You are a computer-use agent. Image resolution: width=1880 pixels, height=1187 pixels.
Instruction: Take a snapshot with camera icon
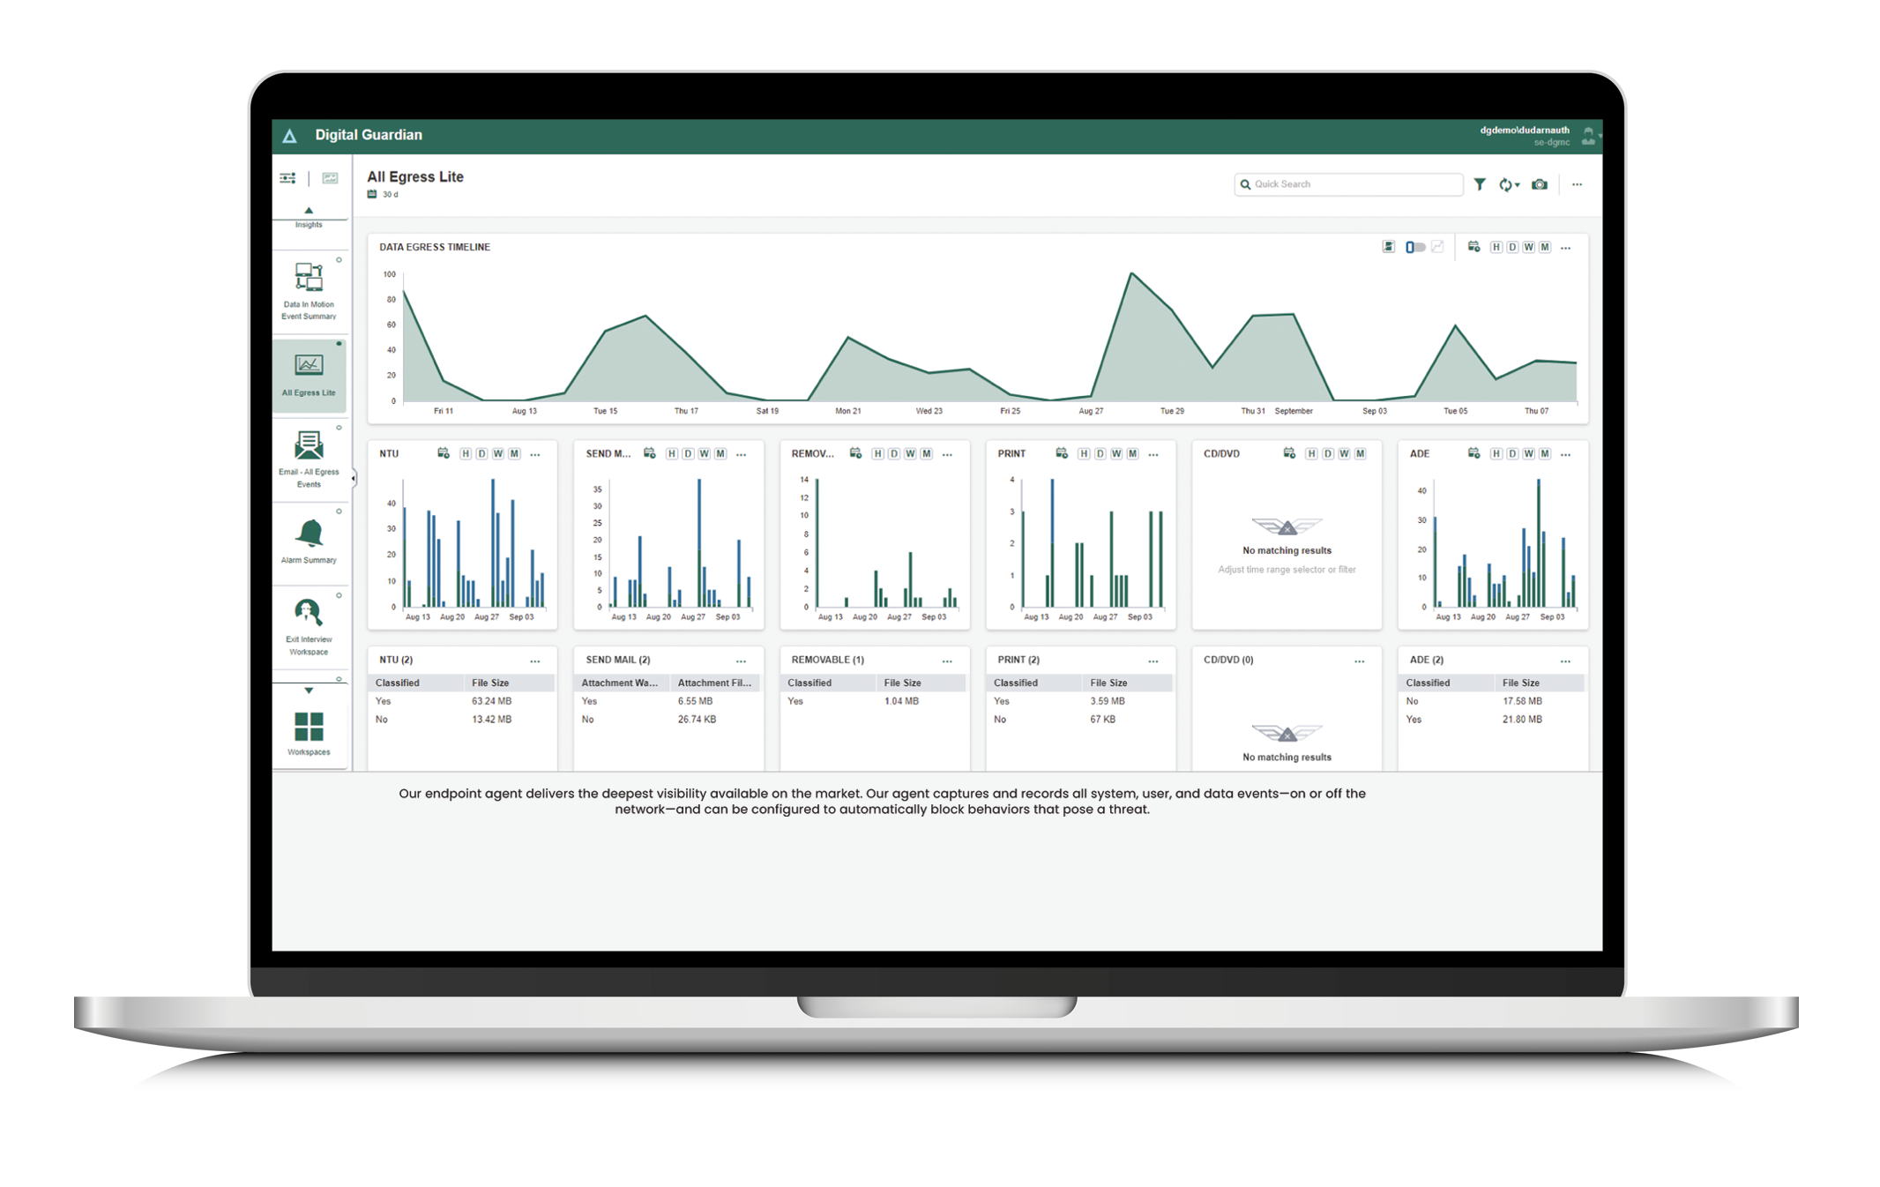[x=1540, y=184]
